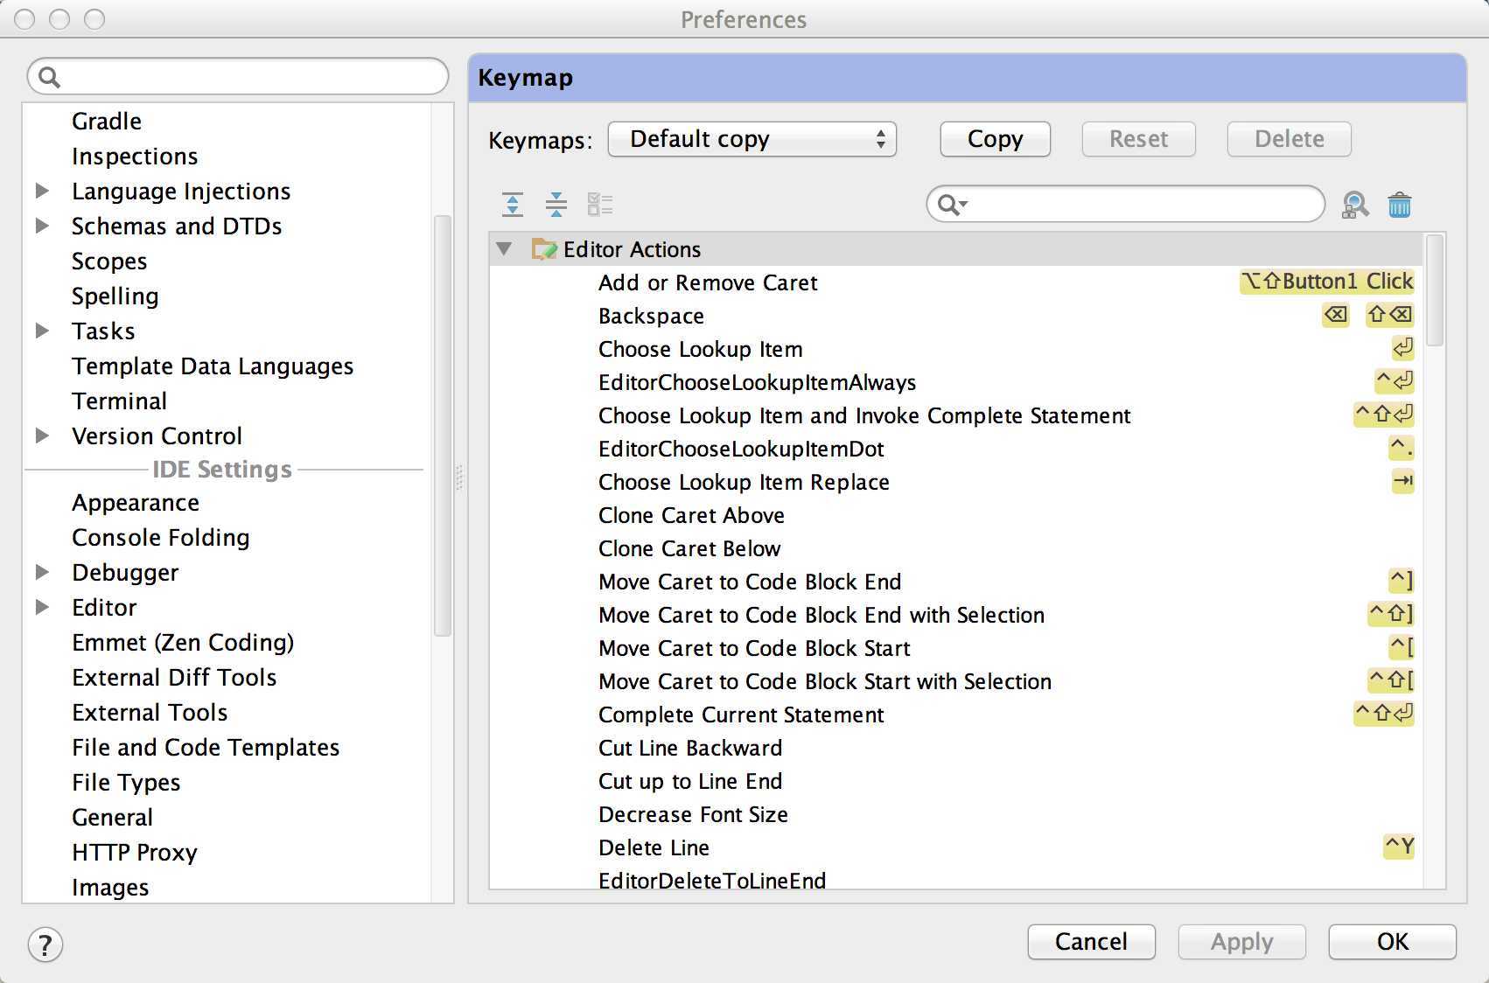Confirm preferences with OK button
Screen dimensions: 1489x983
coord(1393,942)
